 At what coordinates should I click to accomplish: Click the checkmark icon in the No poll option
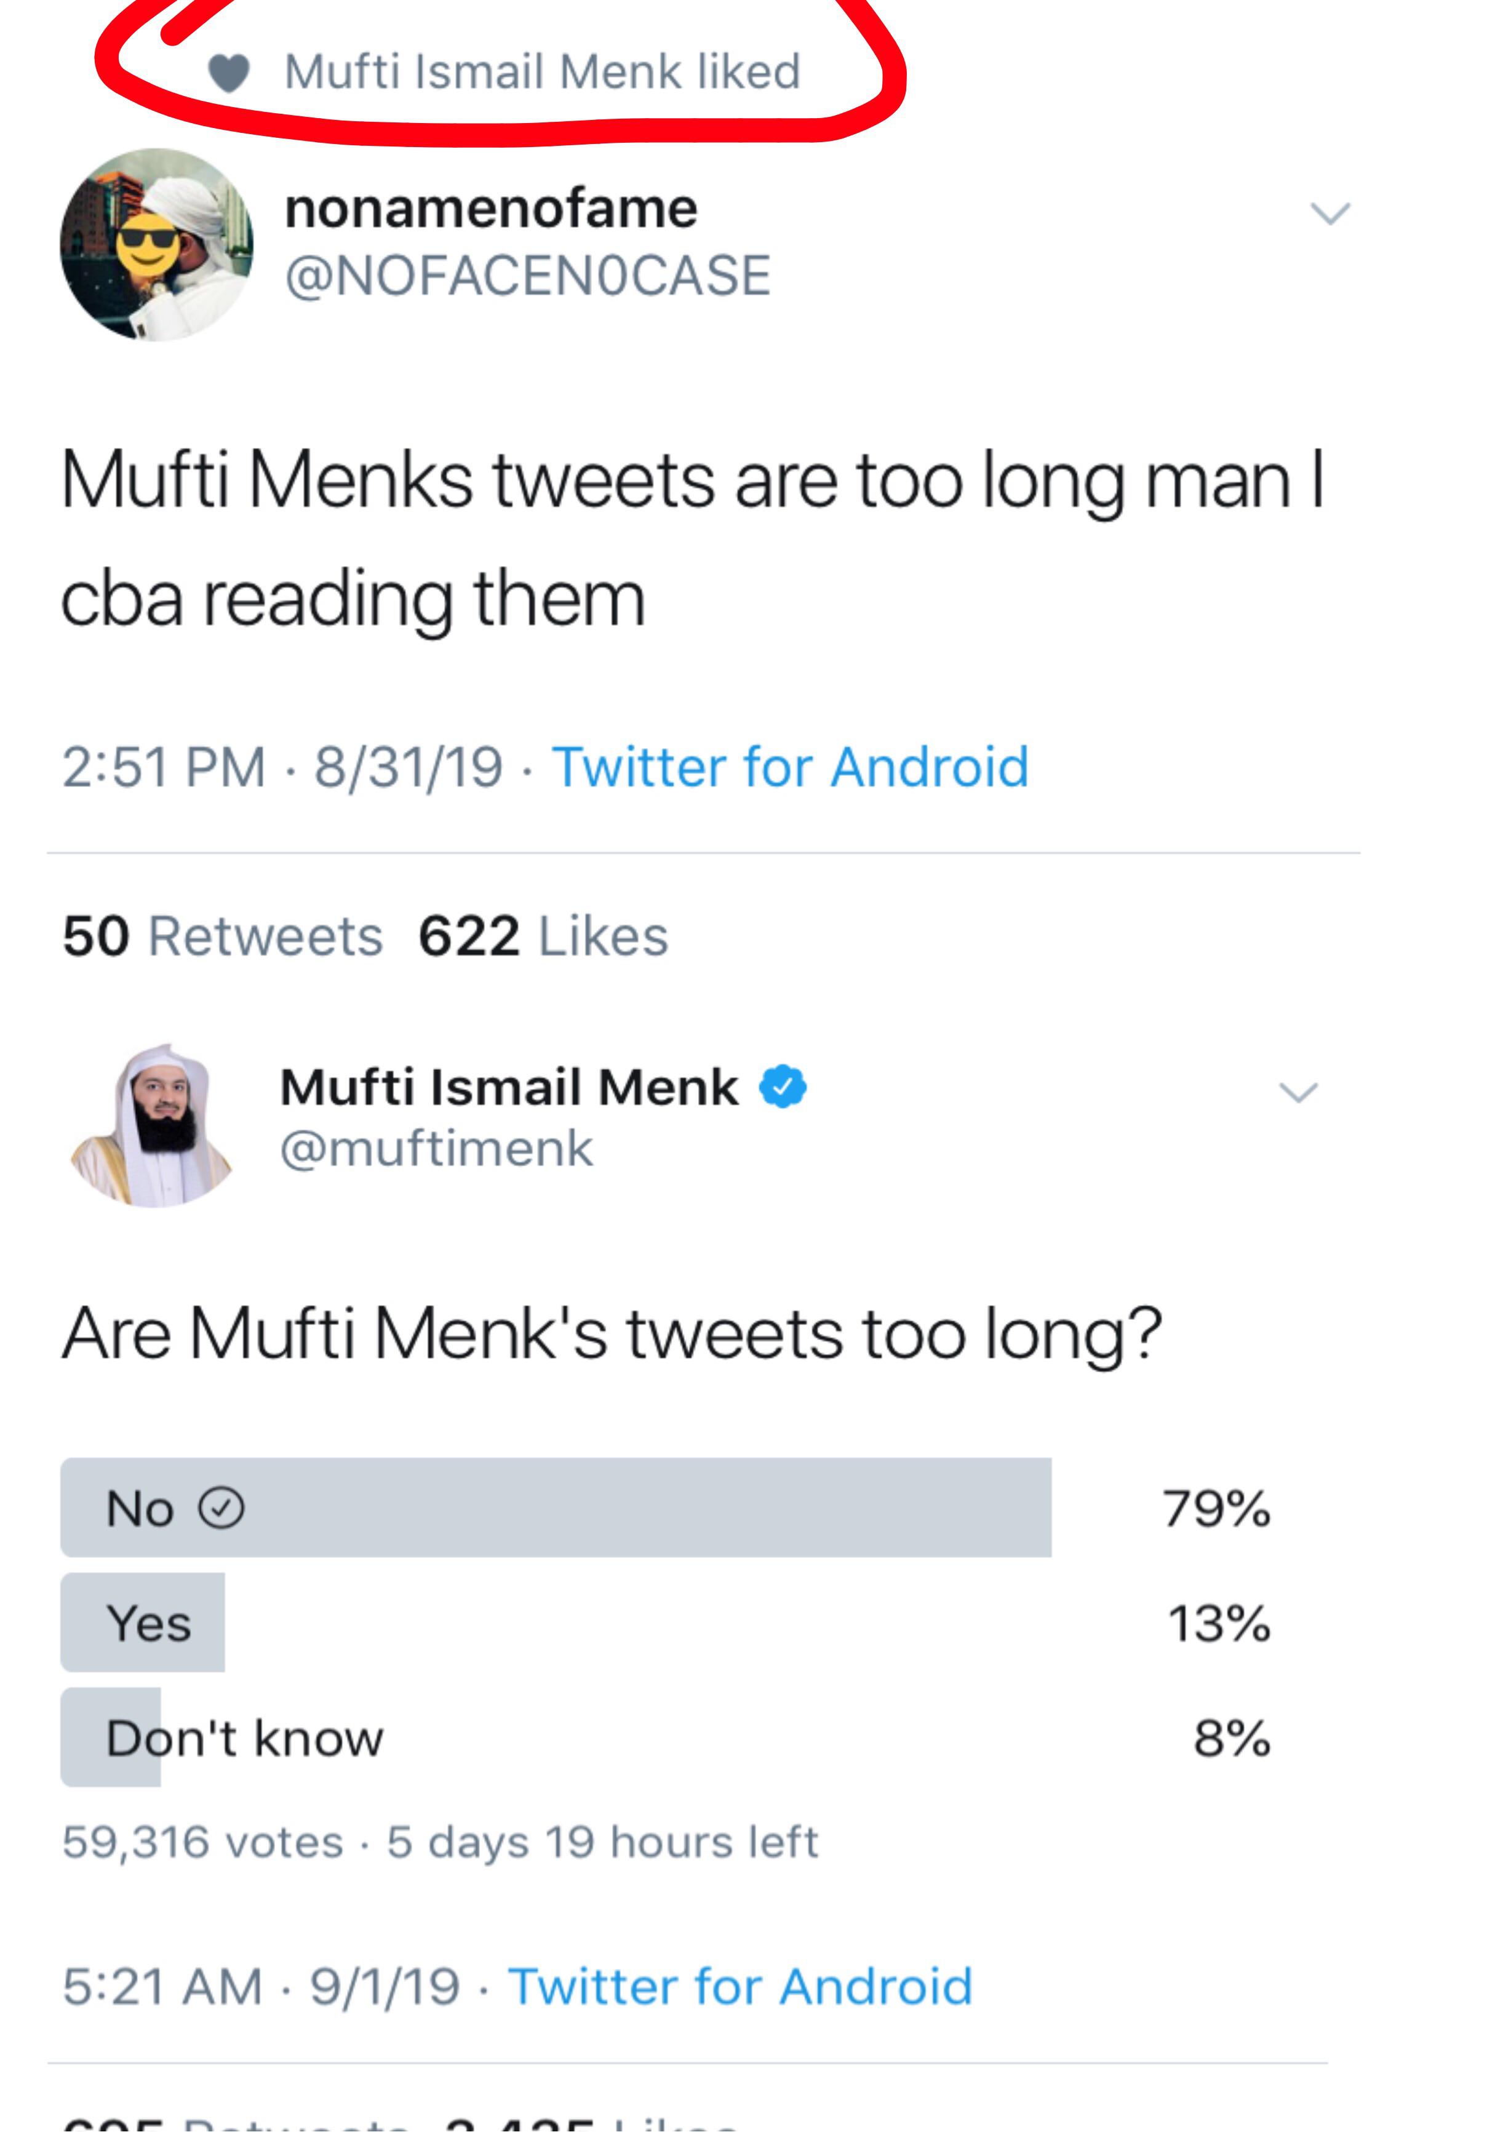coord(222,1508)
